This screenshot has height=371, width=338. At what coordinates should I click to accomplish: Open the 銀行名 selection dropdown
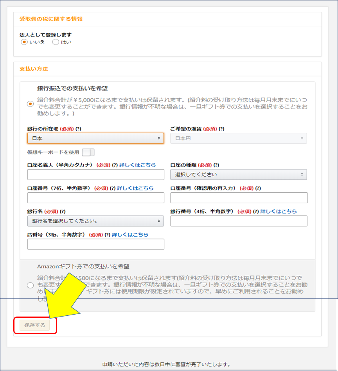pyautogui.click(x=95, y=221)
